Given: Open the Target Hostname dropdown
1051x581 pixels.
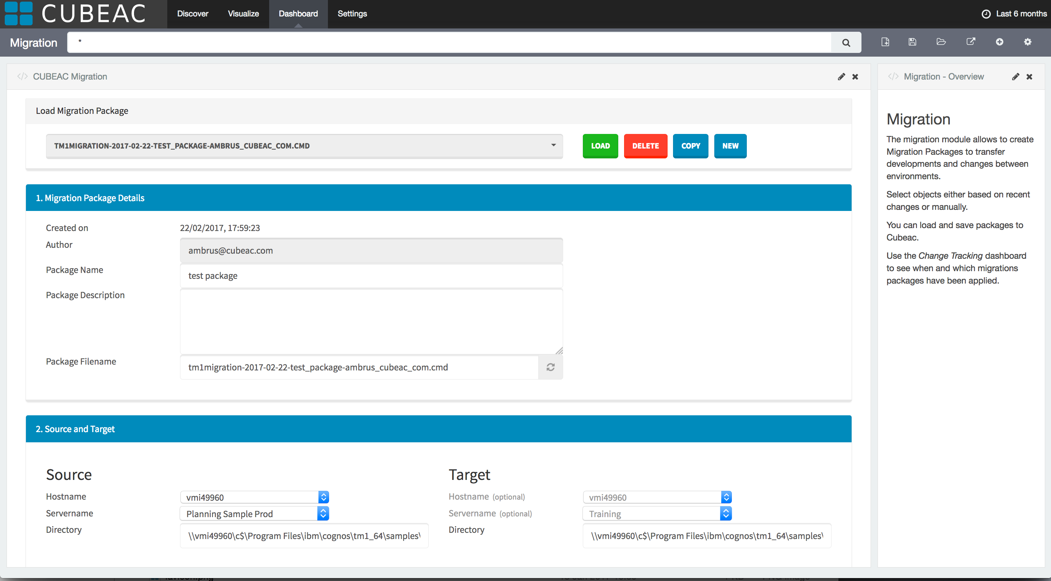Looking at the screenshot, I should [657, 497].
